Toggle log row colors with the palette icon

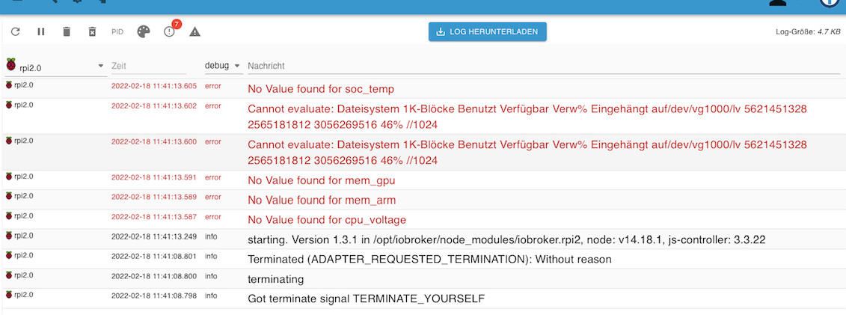144,31
